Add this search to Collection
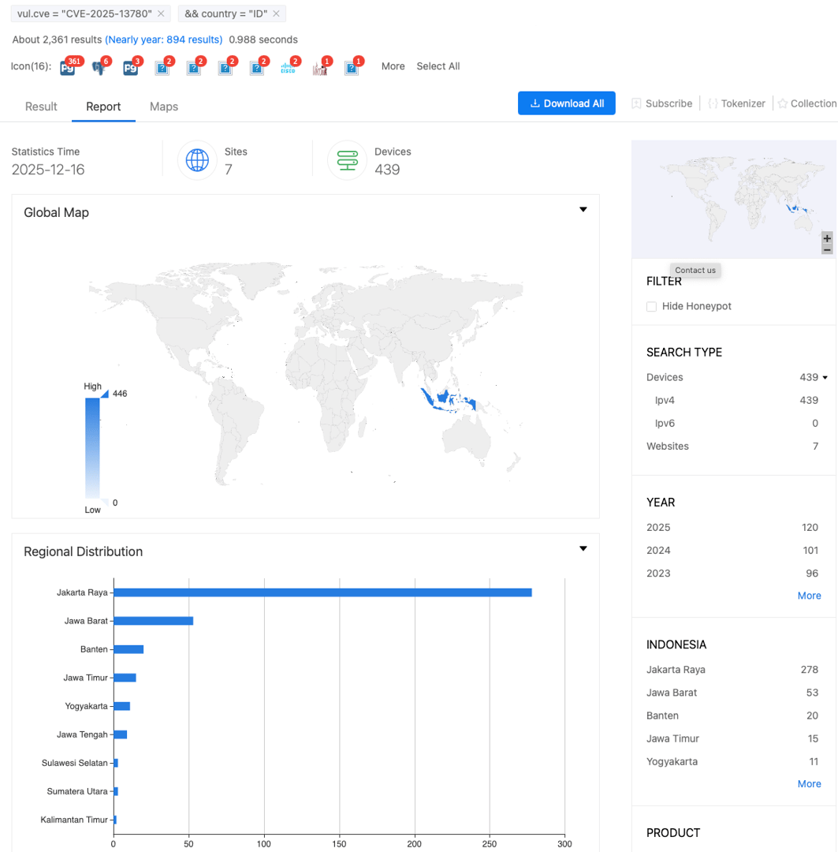Screen dimensions: 838x852 pyautogui.click(x=810, y=103)
